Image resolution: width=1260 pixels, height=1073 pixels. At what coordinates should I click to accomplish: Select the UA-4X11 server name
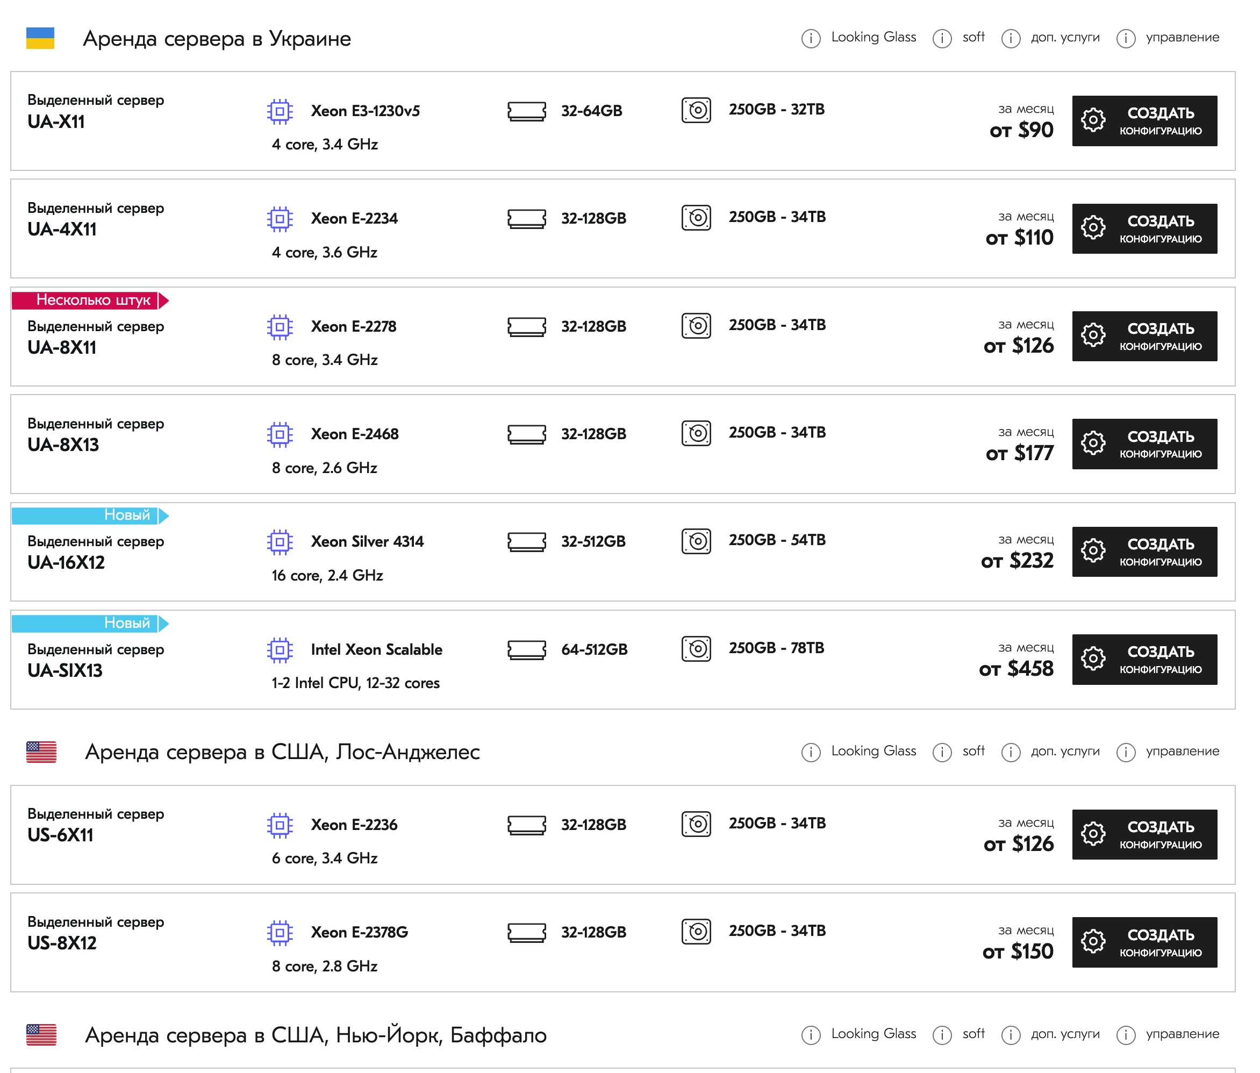(x=62, y=230)
